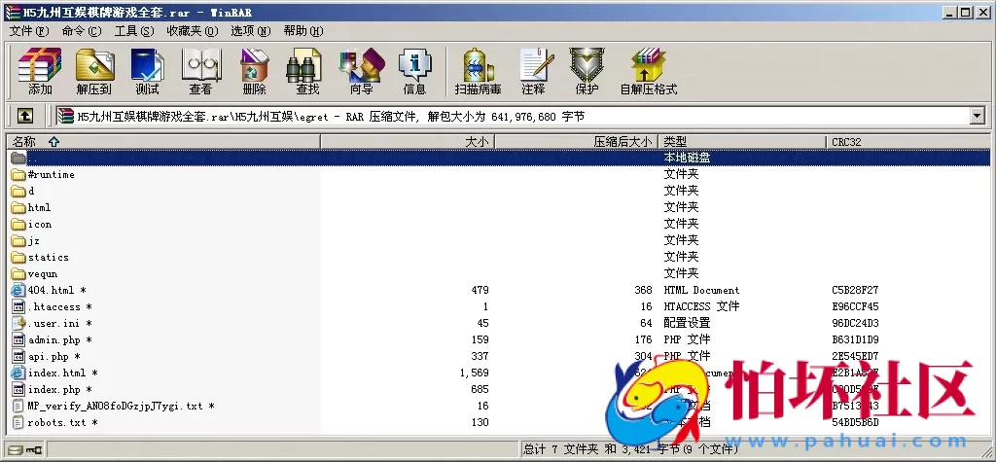The height and width of the screenshot is (462, 996).
Task: Select the 404.html file icon
Action: coord(18,291)
